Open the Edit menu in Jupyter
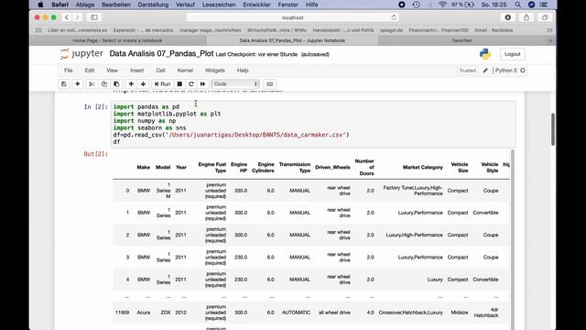 [x=90, y=71]
